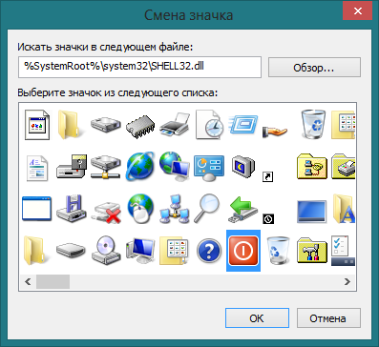Select the application window document icon
Viewport: 379px width, 347px height.
37,125
